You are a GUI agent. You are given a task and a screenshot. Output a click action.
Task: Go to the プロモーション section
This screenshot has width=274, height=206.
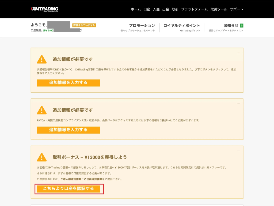pyautogui.click(x=142, y=26)
